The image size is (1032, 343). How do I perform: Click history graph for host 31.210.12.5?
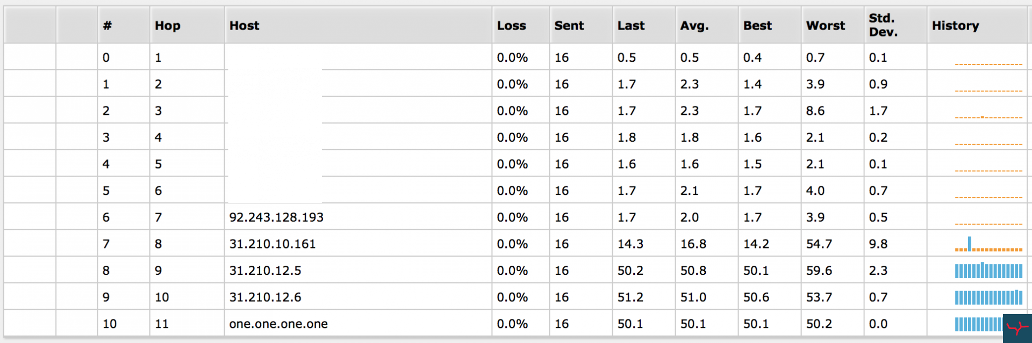click(988, 271)
